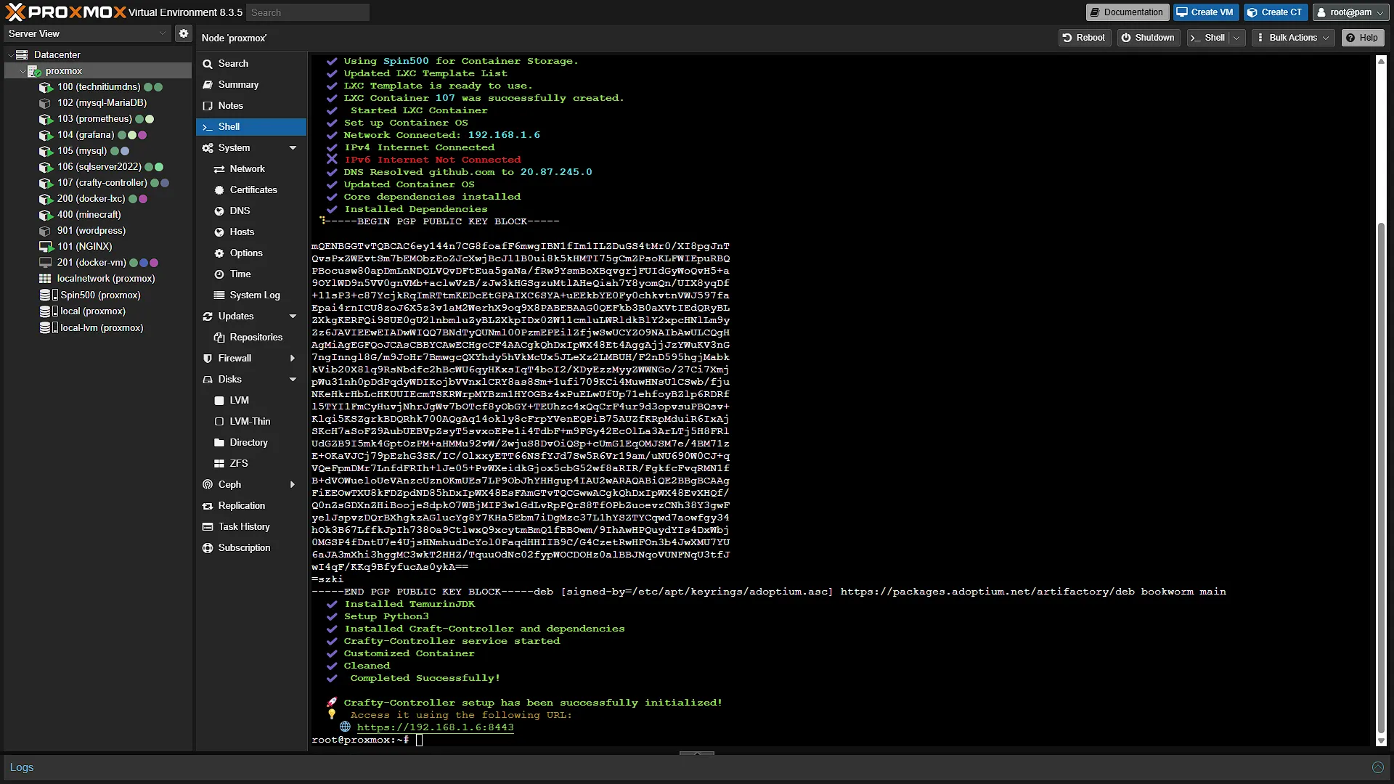Screen dimensions: 1394x784
Task: Click the Replication retweet icon
Action: coord(208,506)
